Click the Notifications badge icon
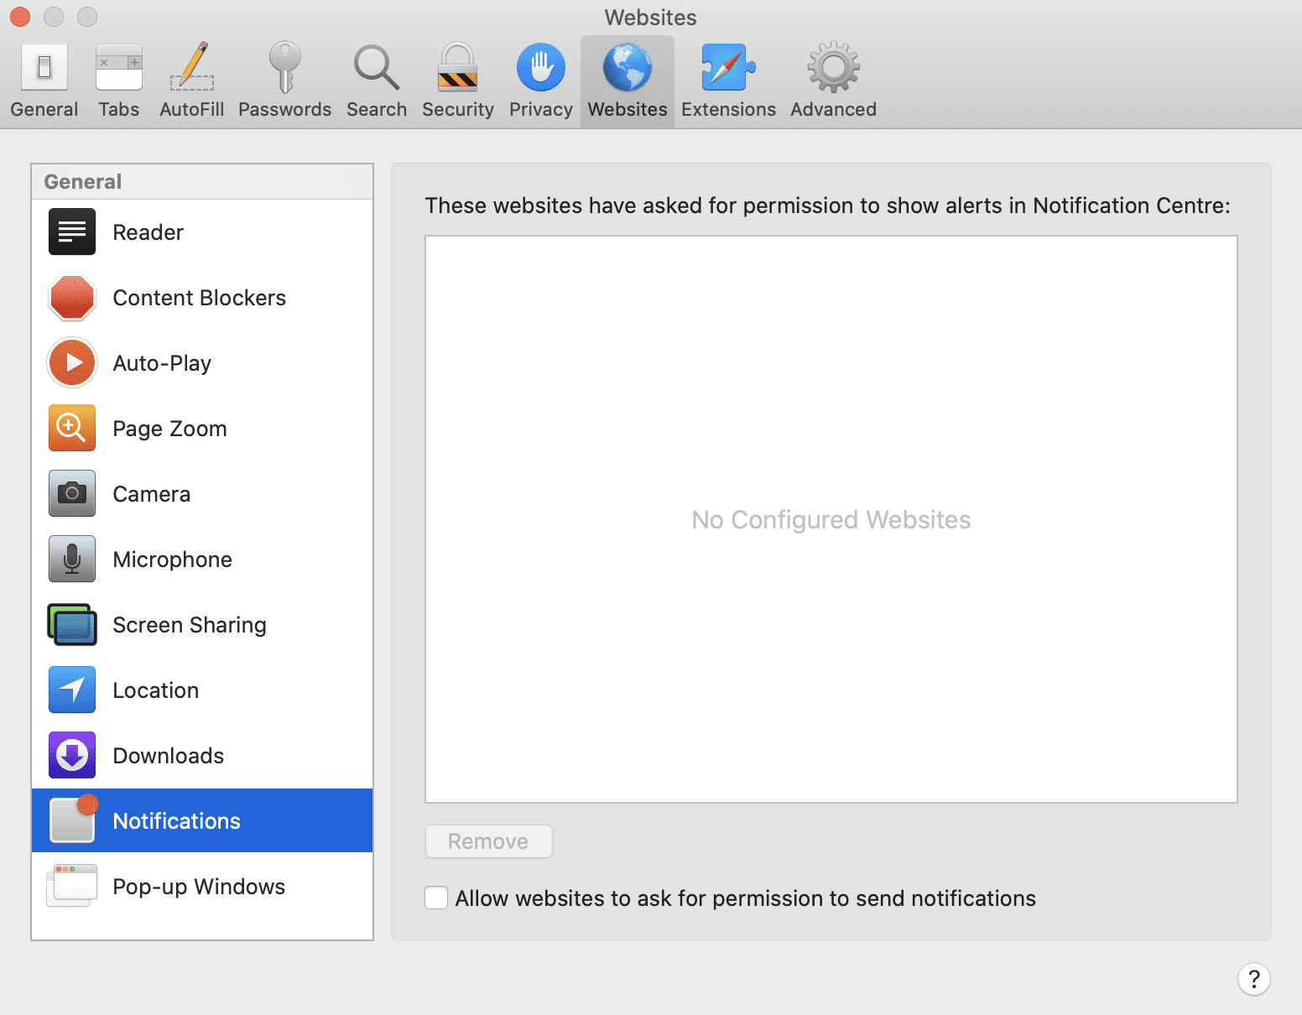The height and width of the screenshot is (1015, 1302). click(74, 819)
